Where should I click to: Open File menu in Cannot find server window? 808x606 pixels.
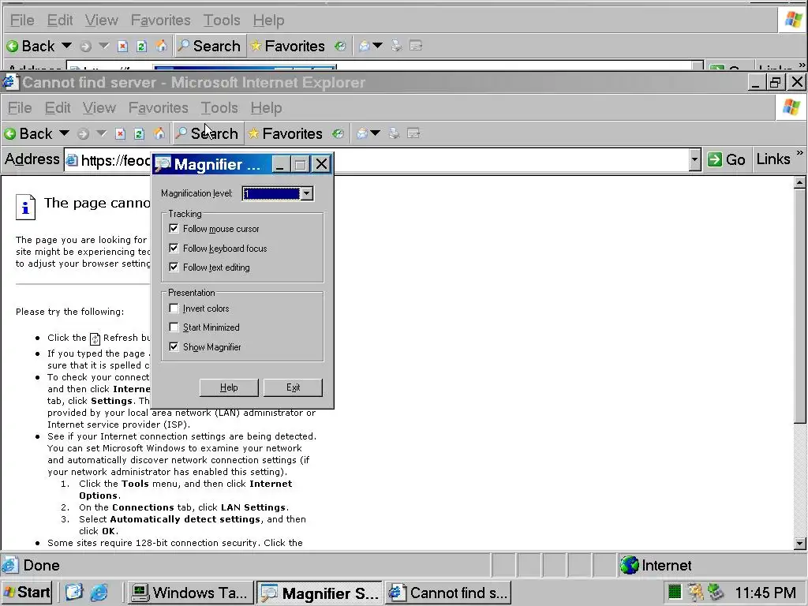pos(20,108)
